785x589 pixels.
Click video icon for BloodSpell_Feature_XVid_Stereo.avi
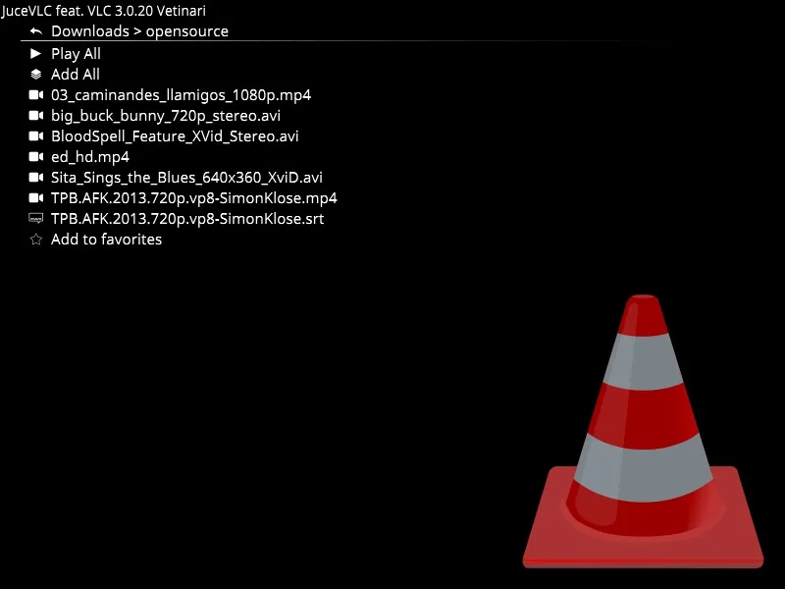[36, 135]
